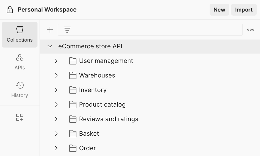Click the New button
Viewport: 260px width, 156px height.
219,10
